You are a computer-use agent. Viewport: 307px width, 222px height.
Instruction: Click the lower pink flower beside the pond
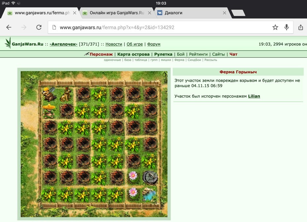point(133,194)
